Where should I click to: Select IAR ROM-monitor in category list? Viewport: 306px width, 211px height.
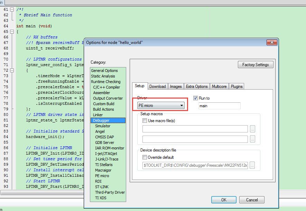click(x=110, y=148)
